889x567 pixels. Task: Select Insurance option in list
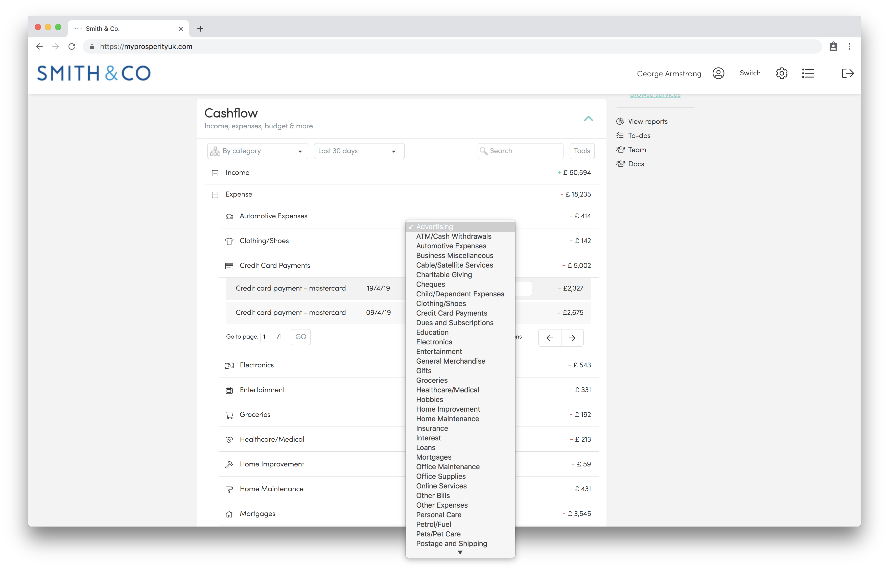[x=460, y=428]
